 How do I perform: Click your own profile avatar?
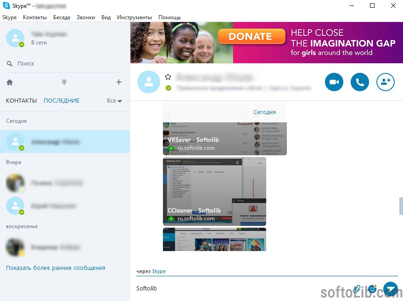(15, 38)
